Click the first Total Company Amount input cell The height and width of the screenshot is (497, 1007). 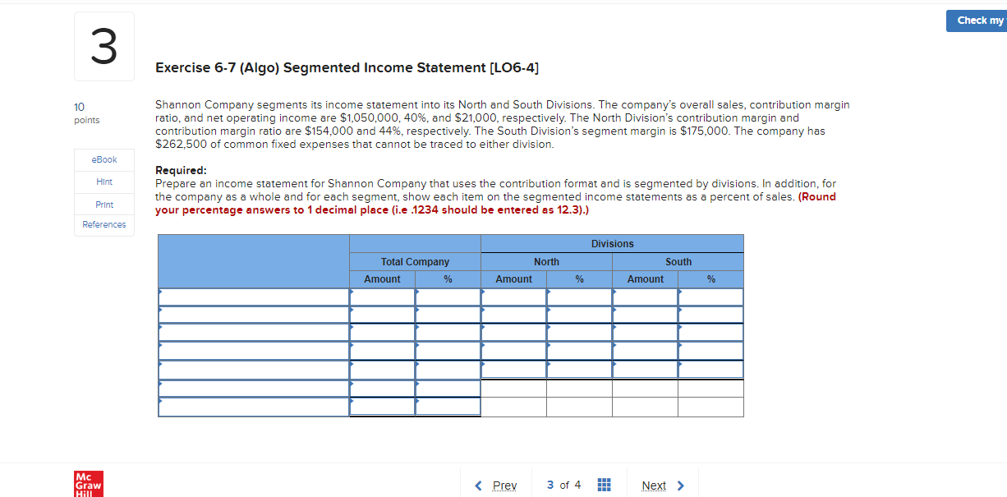pyautogui.click(x=382, y=297)
